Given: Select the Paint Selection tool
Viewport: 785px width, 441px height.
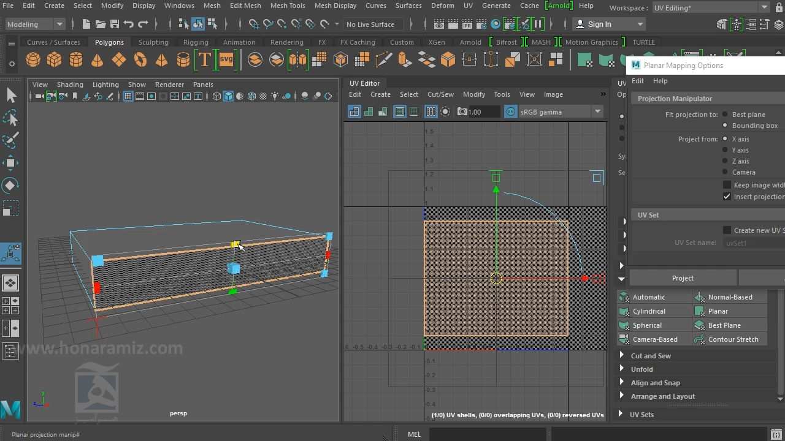Looking at the screenshot, I should pyautogui.click(x=11, y=140).
